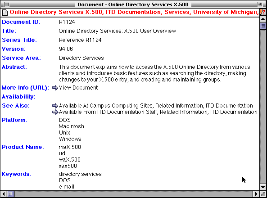
Task: Click the product name maX.500
Action: click(70, 147)
